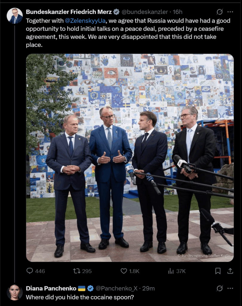The height and width of the screenshot is (306, 242).
Task: Enlarge the photo of four leaders
Action: [x=130, y=158]
